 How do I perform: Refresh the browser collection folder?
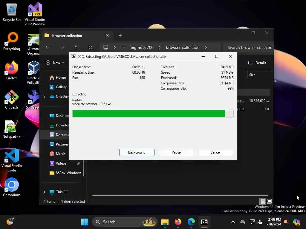coord(90,47)
